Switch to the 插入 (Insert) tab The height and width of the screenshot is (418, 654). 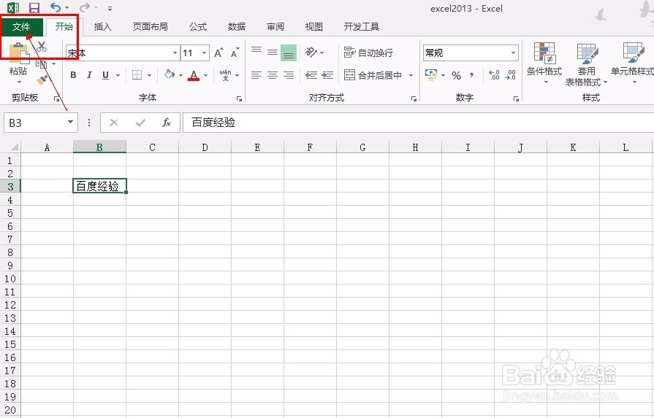tap(102, 27)
